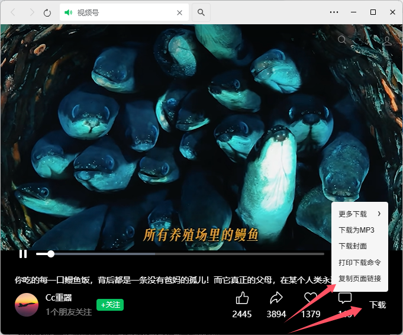Click the thumbs-up like icon
403x335 pixels.
tap(242, 298)
